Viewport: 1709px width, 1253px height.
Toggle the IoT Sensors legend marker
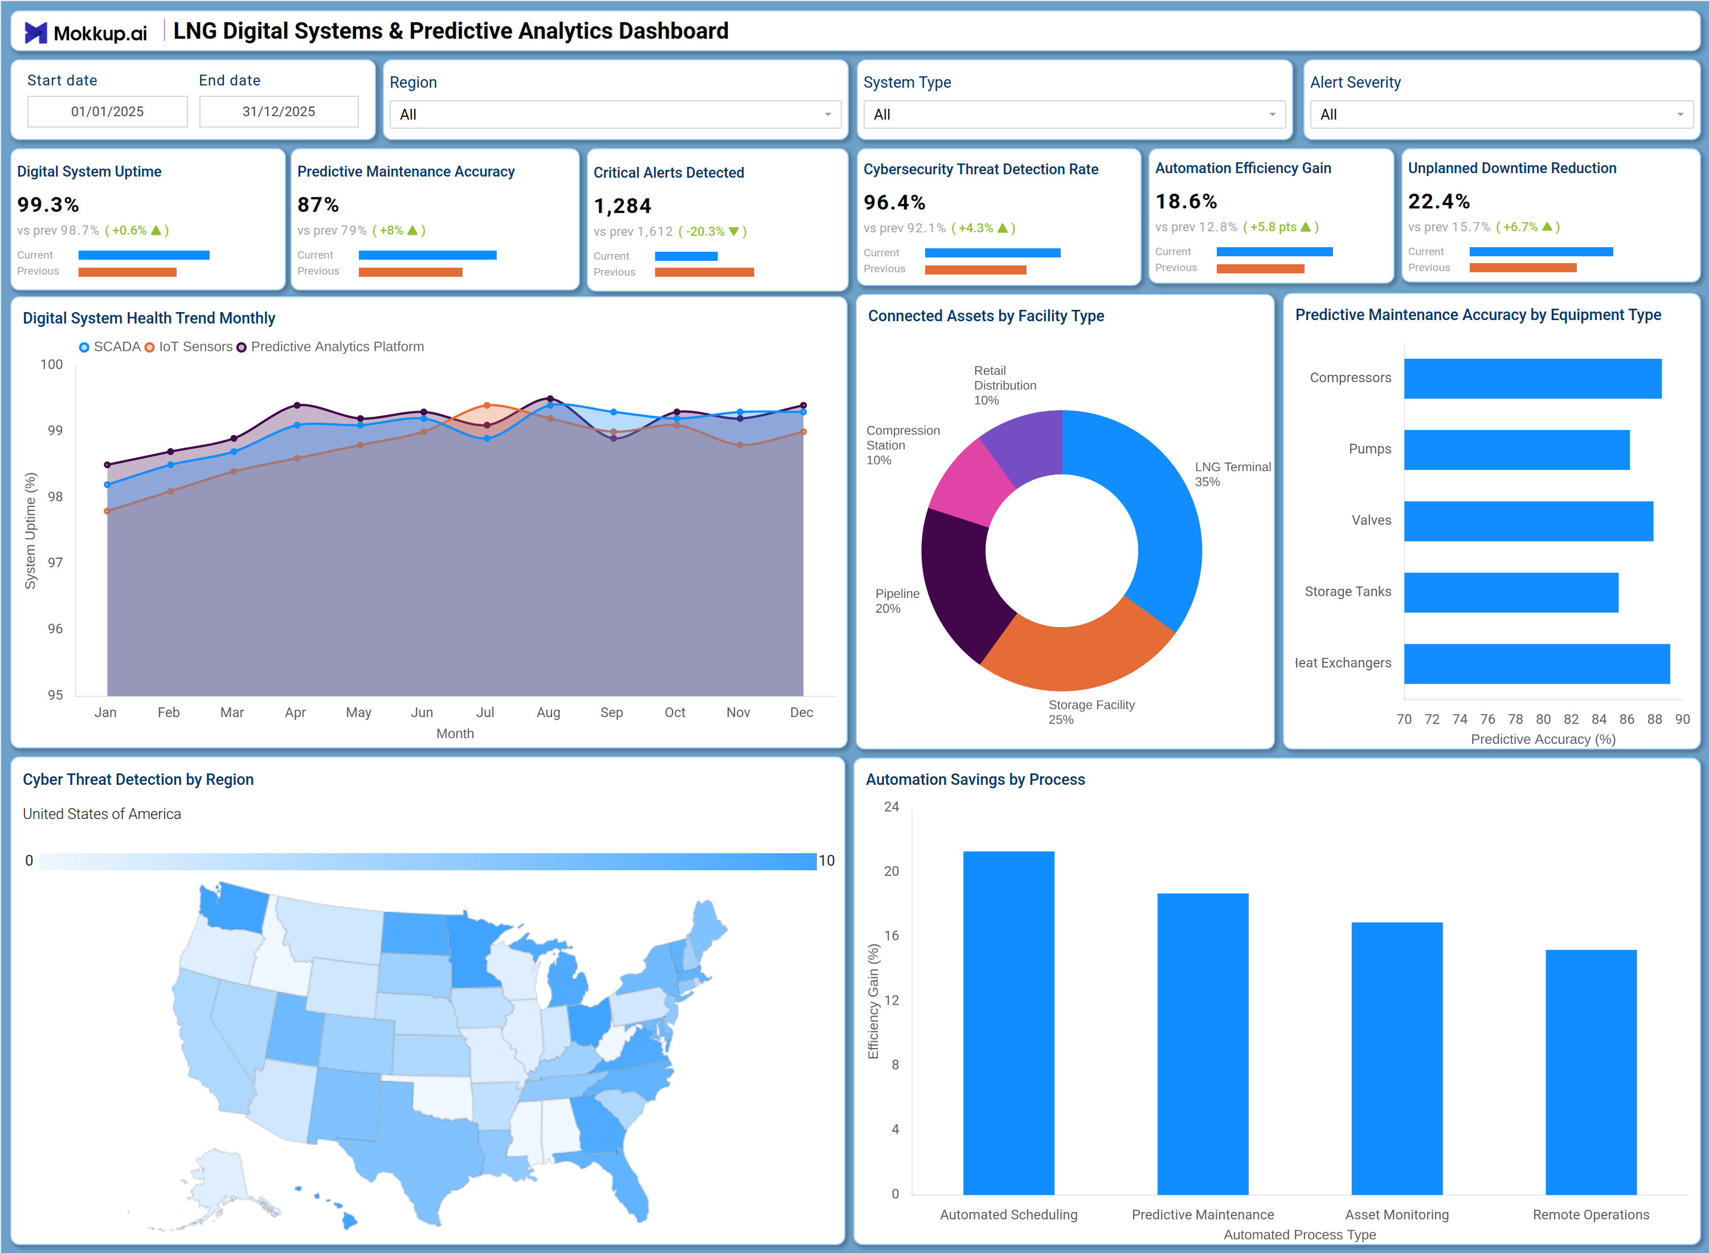click(x=149, y=347)
